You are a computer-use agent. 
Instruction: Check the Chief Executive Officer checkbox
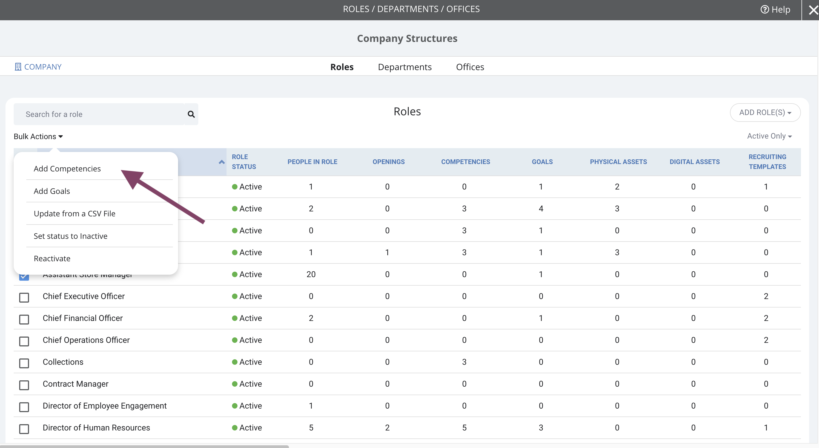[24, 298]
